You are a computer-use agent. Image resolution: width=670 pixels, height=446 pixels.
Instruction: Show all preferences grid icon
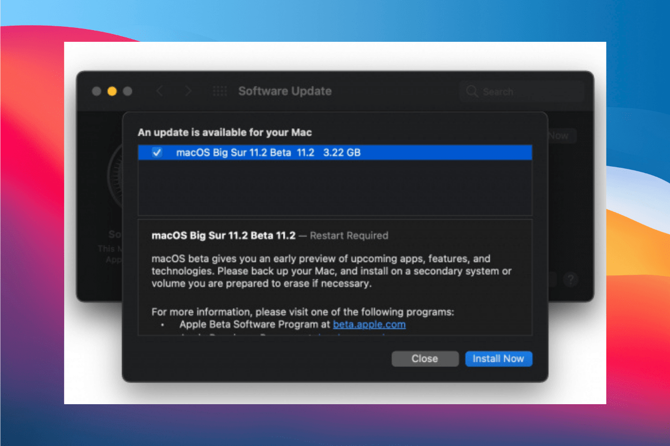pos(220,91)
